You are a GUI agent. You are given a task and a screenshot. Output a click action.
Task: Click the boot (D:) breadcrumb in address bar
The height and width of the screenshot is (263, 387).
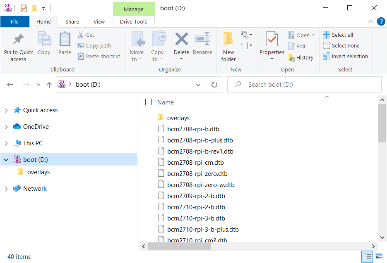click(88, 85)
